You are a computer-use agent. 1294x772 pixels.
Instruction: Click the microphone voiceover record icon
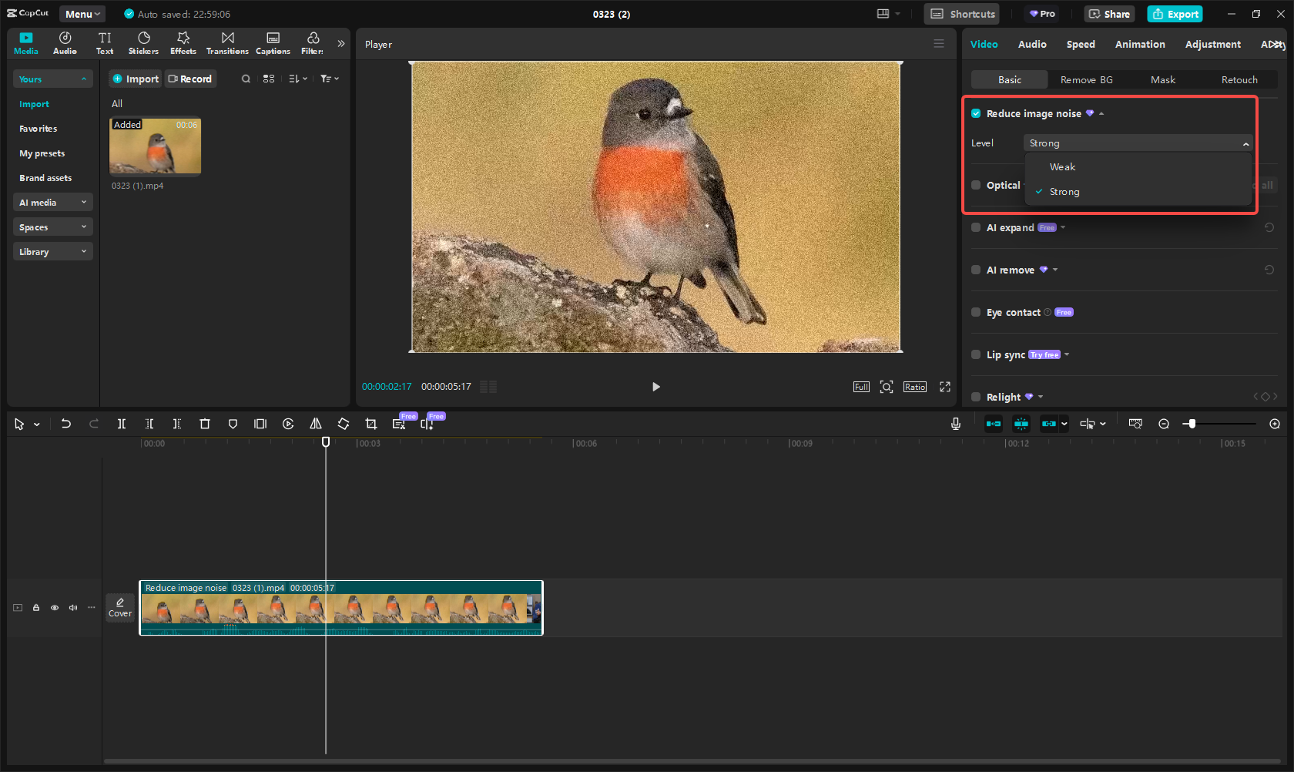pos(956,424)
